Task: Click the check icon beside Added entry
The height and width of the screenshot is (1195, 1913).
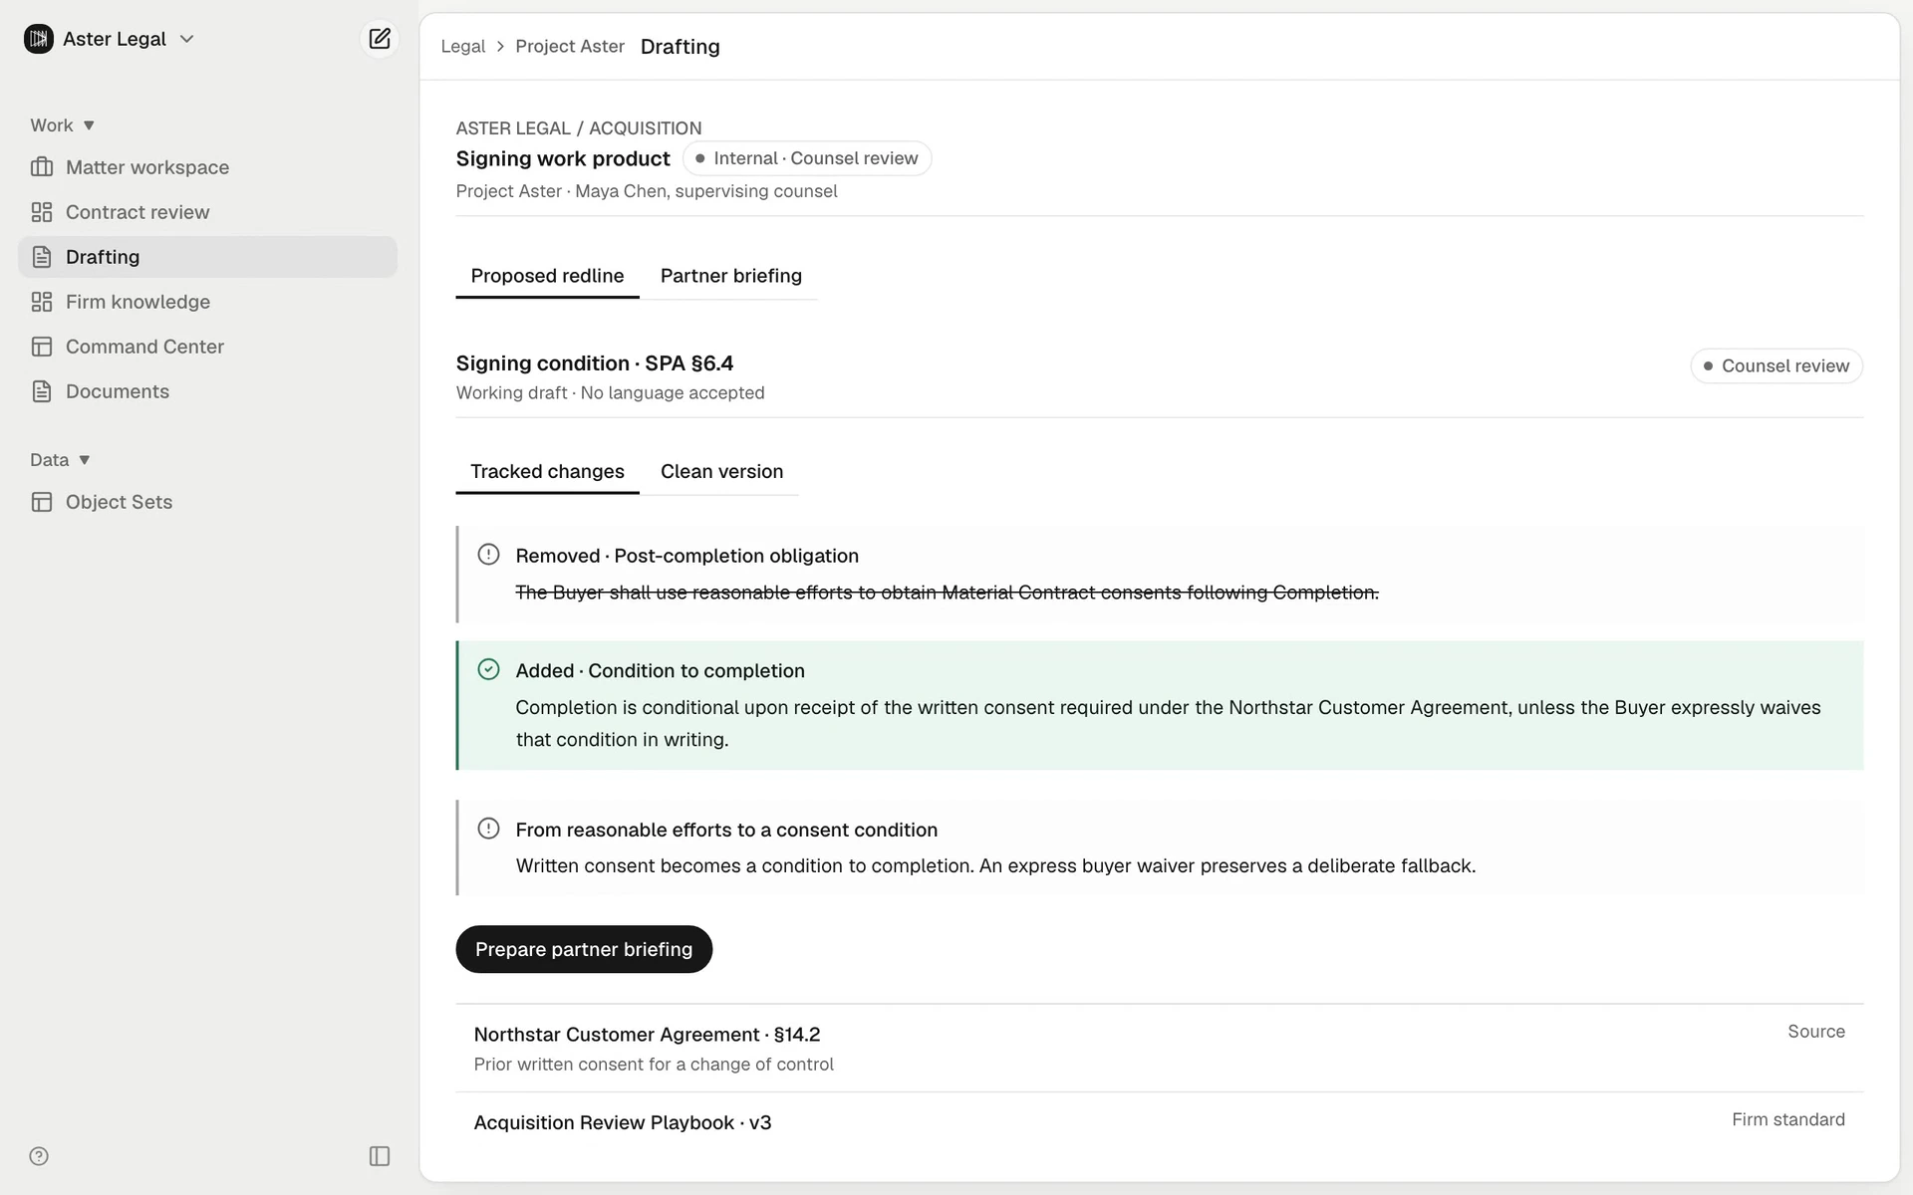Action: coord(488,669)
